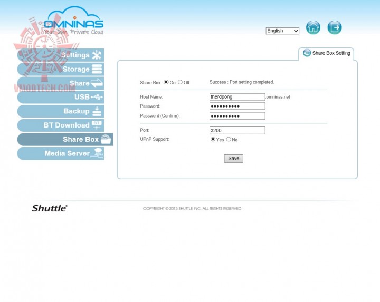This screenshot has height=302, width=380.
Task: Open the BT Download page
Action: (x=61, y=125)
